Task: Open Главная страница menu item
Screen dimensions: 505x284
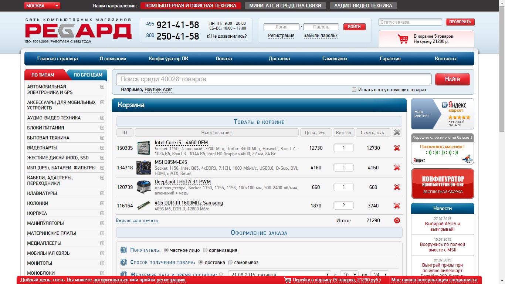Action: click(x=58, y=59)
